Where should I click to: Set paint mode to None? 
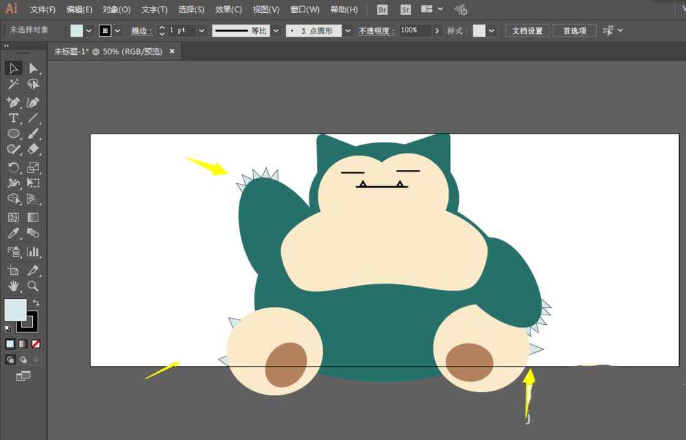36,344
